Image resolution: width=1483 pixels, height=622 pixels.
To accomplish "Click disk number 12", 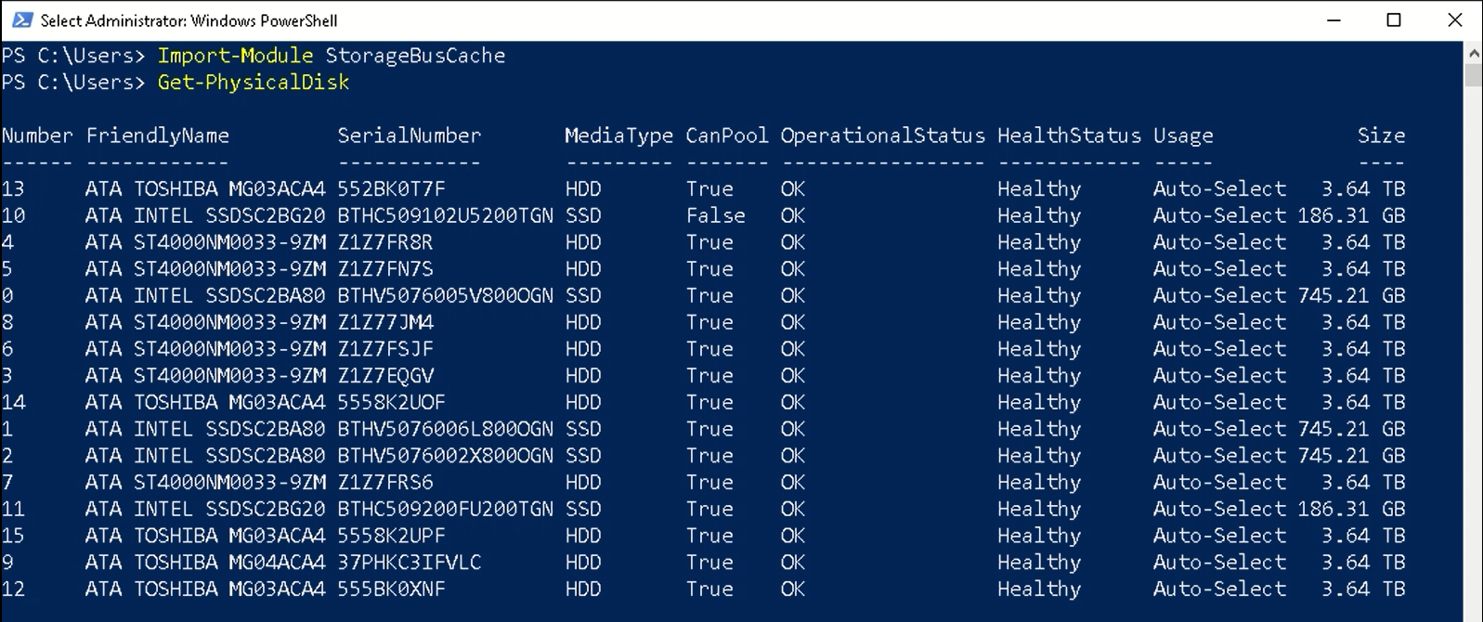I will pyautogui.click(x=13, y=590).
